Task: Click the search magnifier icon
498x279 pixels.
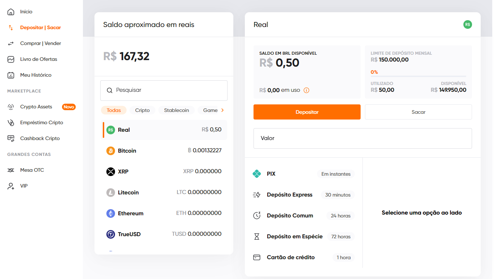Action: click(x=110, y=90)
